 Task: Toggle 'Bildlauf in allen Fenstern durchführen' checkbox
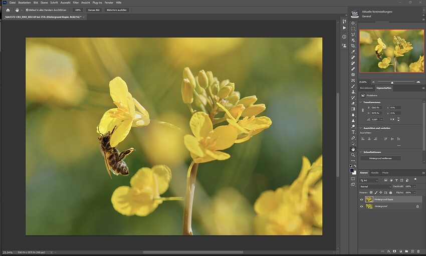pyautogui.click(x=27, y=10)
